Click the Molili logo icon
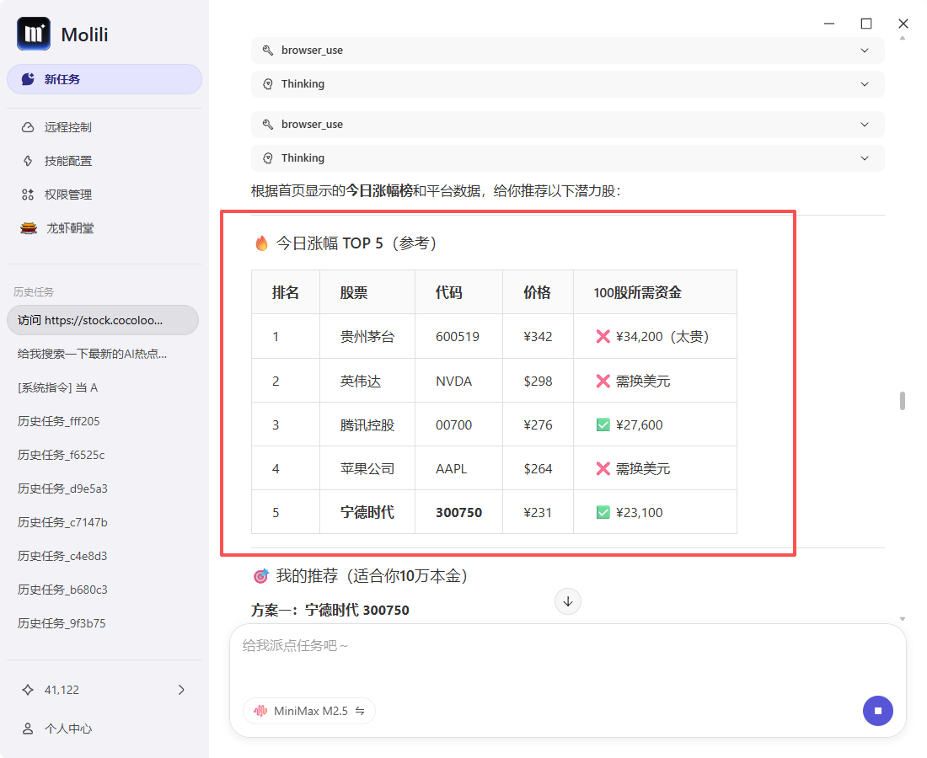 [x=34, y=34]
